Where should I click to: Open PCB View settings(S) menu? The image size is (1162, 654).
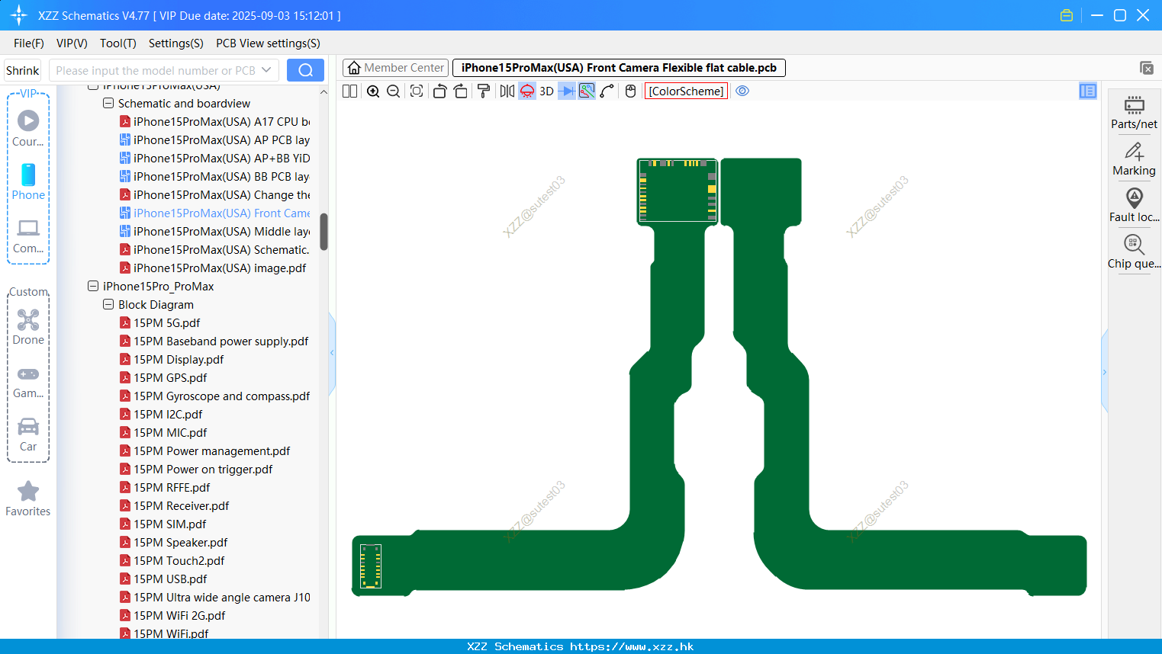tap(268, 43)
